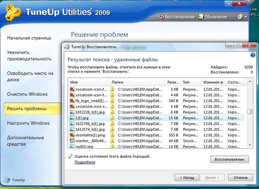Click Shockwave icon of reacher__800x40... row

tap(72, 141)
